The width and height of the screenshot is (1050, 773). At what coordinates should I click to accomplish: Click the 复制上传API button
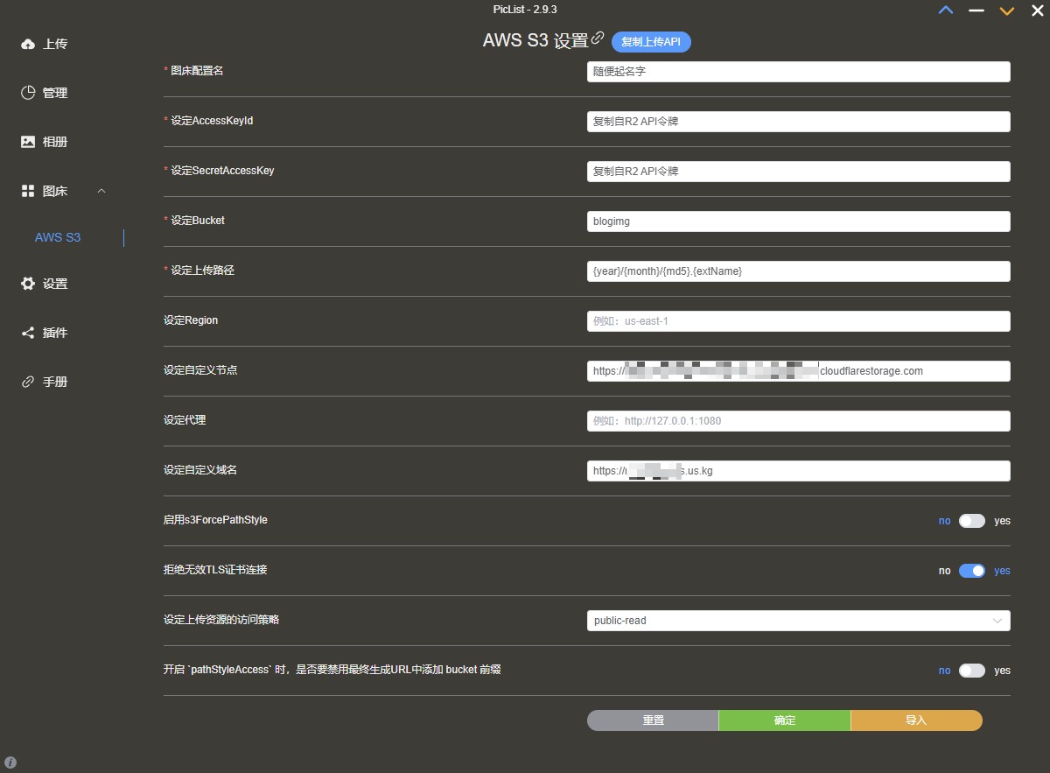pyautogui.click(x=651, y=41)
